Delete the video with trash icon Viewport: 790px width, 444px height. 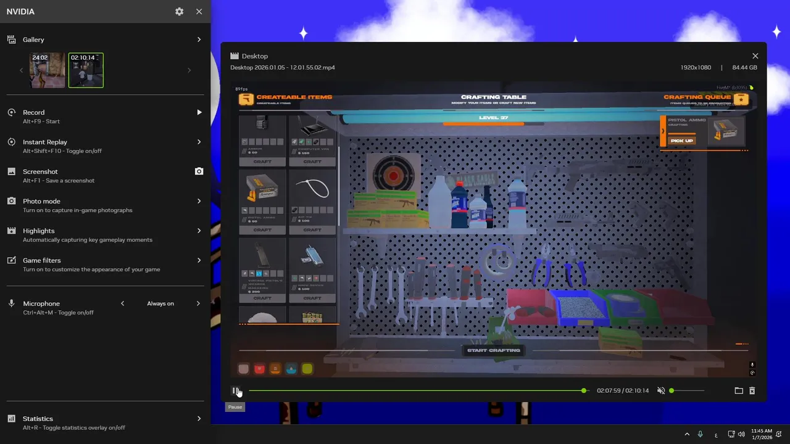point(752,390)
